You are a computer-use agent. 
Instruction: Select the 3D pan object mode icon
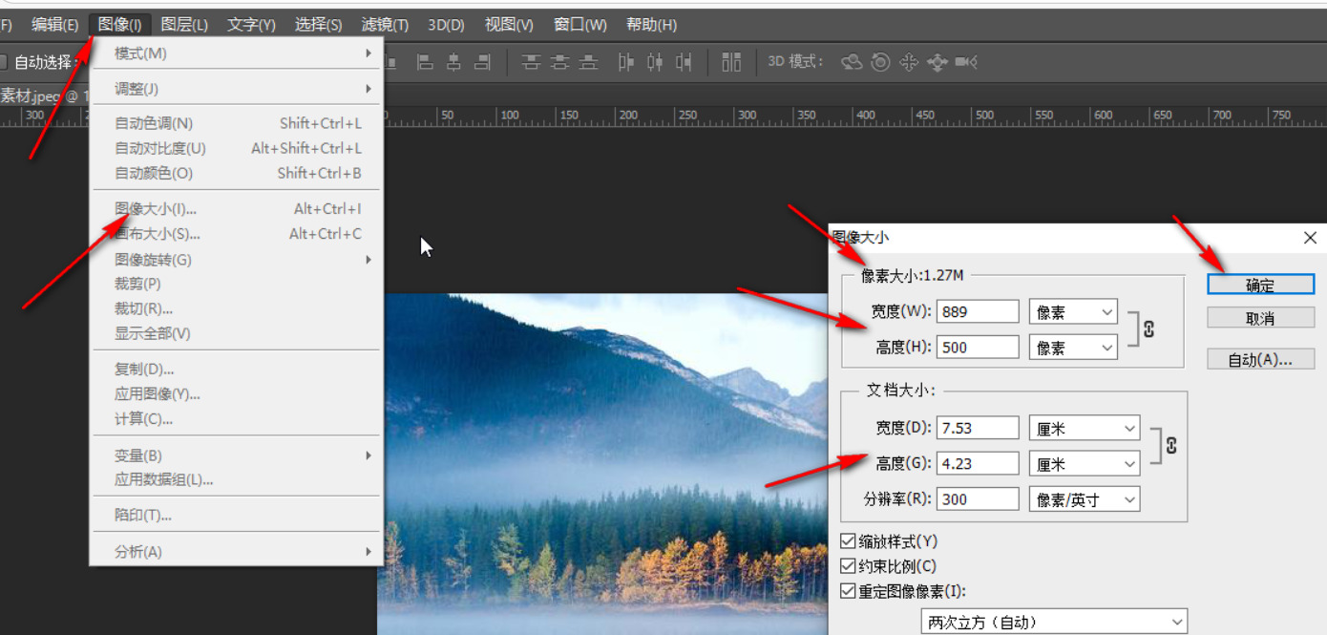coord(909,62)
